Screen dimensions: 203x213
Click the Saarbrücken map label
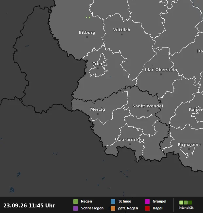pyautogui.click(x=130, y=140)
